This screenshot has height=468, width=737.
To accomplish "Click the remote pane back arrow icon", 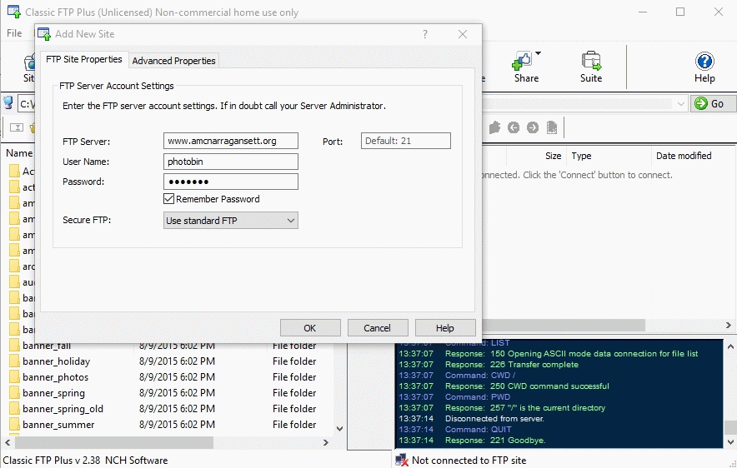I will tap(514, 127).
